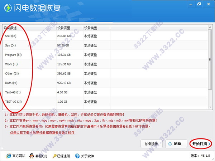Viewport: 215px width, 161px height.
Task: Open the 乐易佳数据恢复专业版 download link
Action: pos(42,132)
